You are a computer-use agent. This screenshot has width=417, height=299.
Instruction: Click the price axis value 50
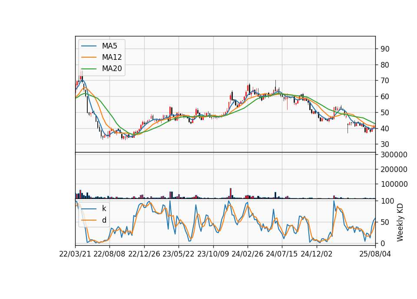(385, 113)
